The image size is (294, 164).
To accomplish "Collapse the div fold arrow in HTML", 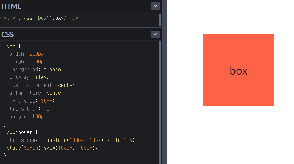I will click(1, 18).
